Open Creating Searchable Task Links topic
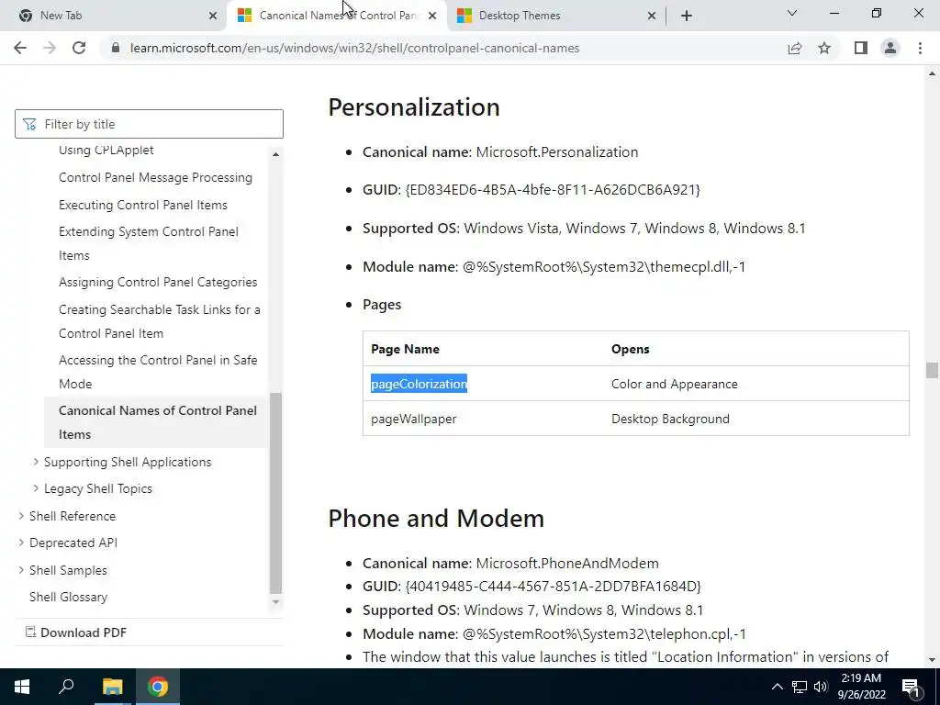This screenshot has width=940, height=705. pyautogui.click(x=160, y=321)
